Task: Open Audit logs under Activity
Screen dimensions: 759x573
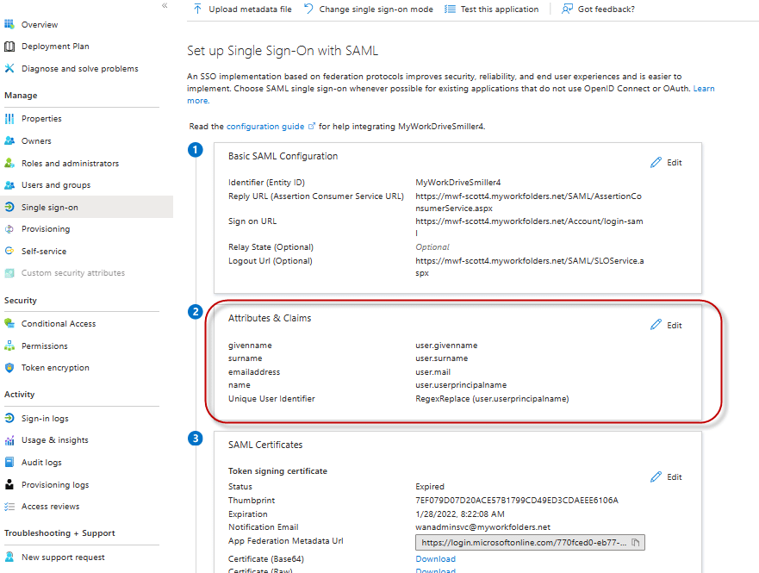Action: pos(40,463)
